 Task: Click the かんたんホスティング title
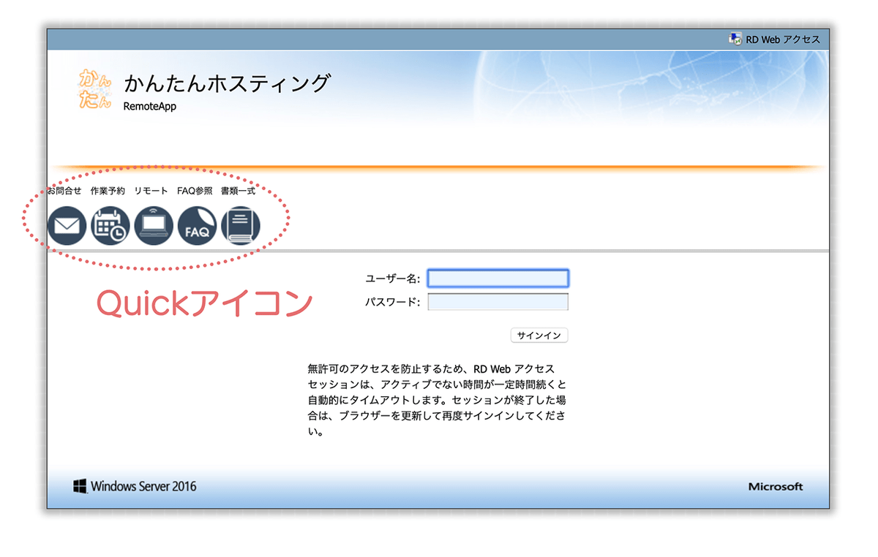coord(227,84)
